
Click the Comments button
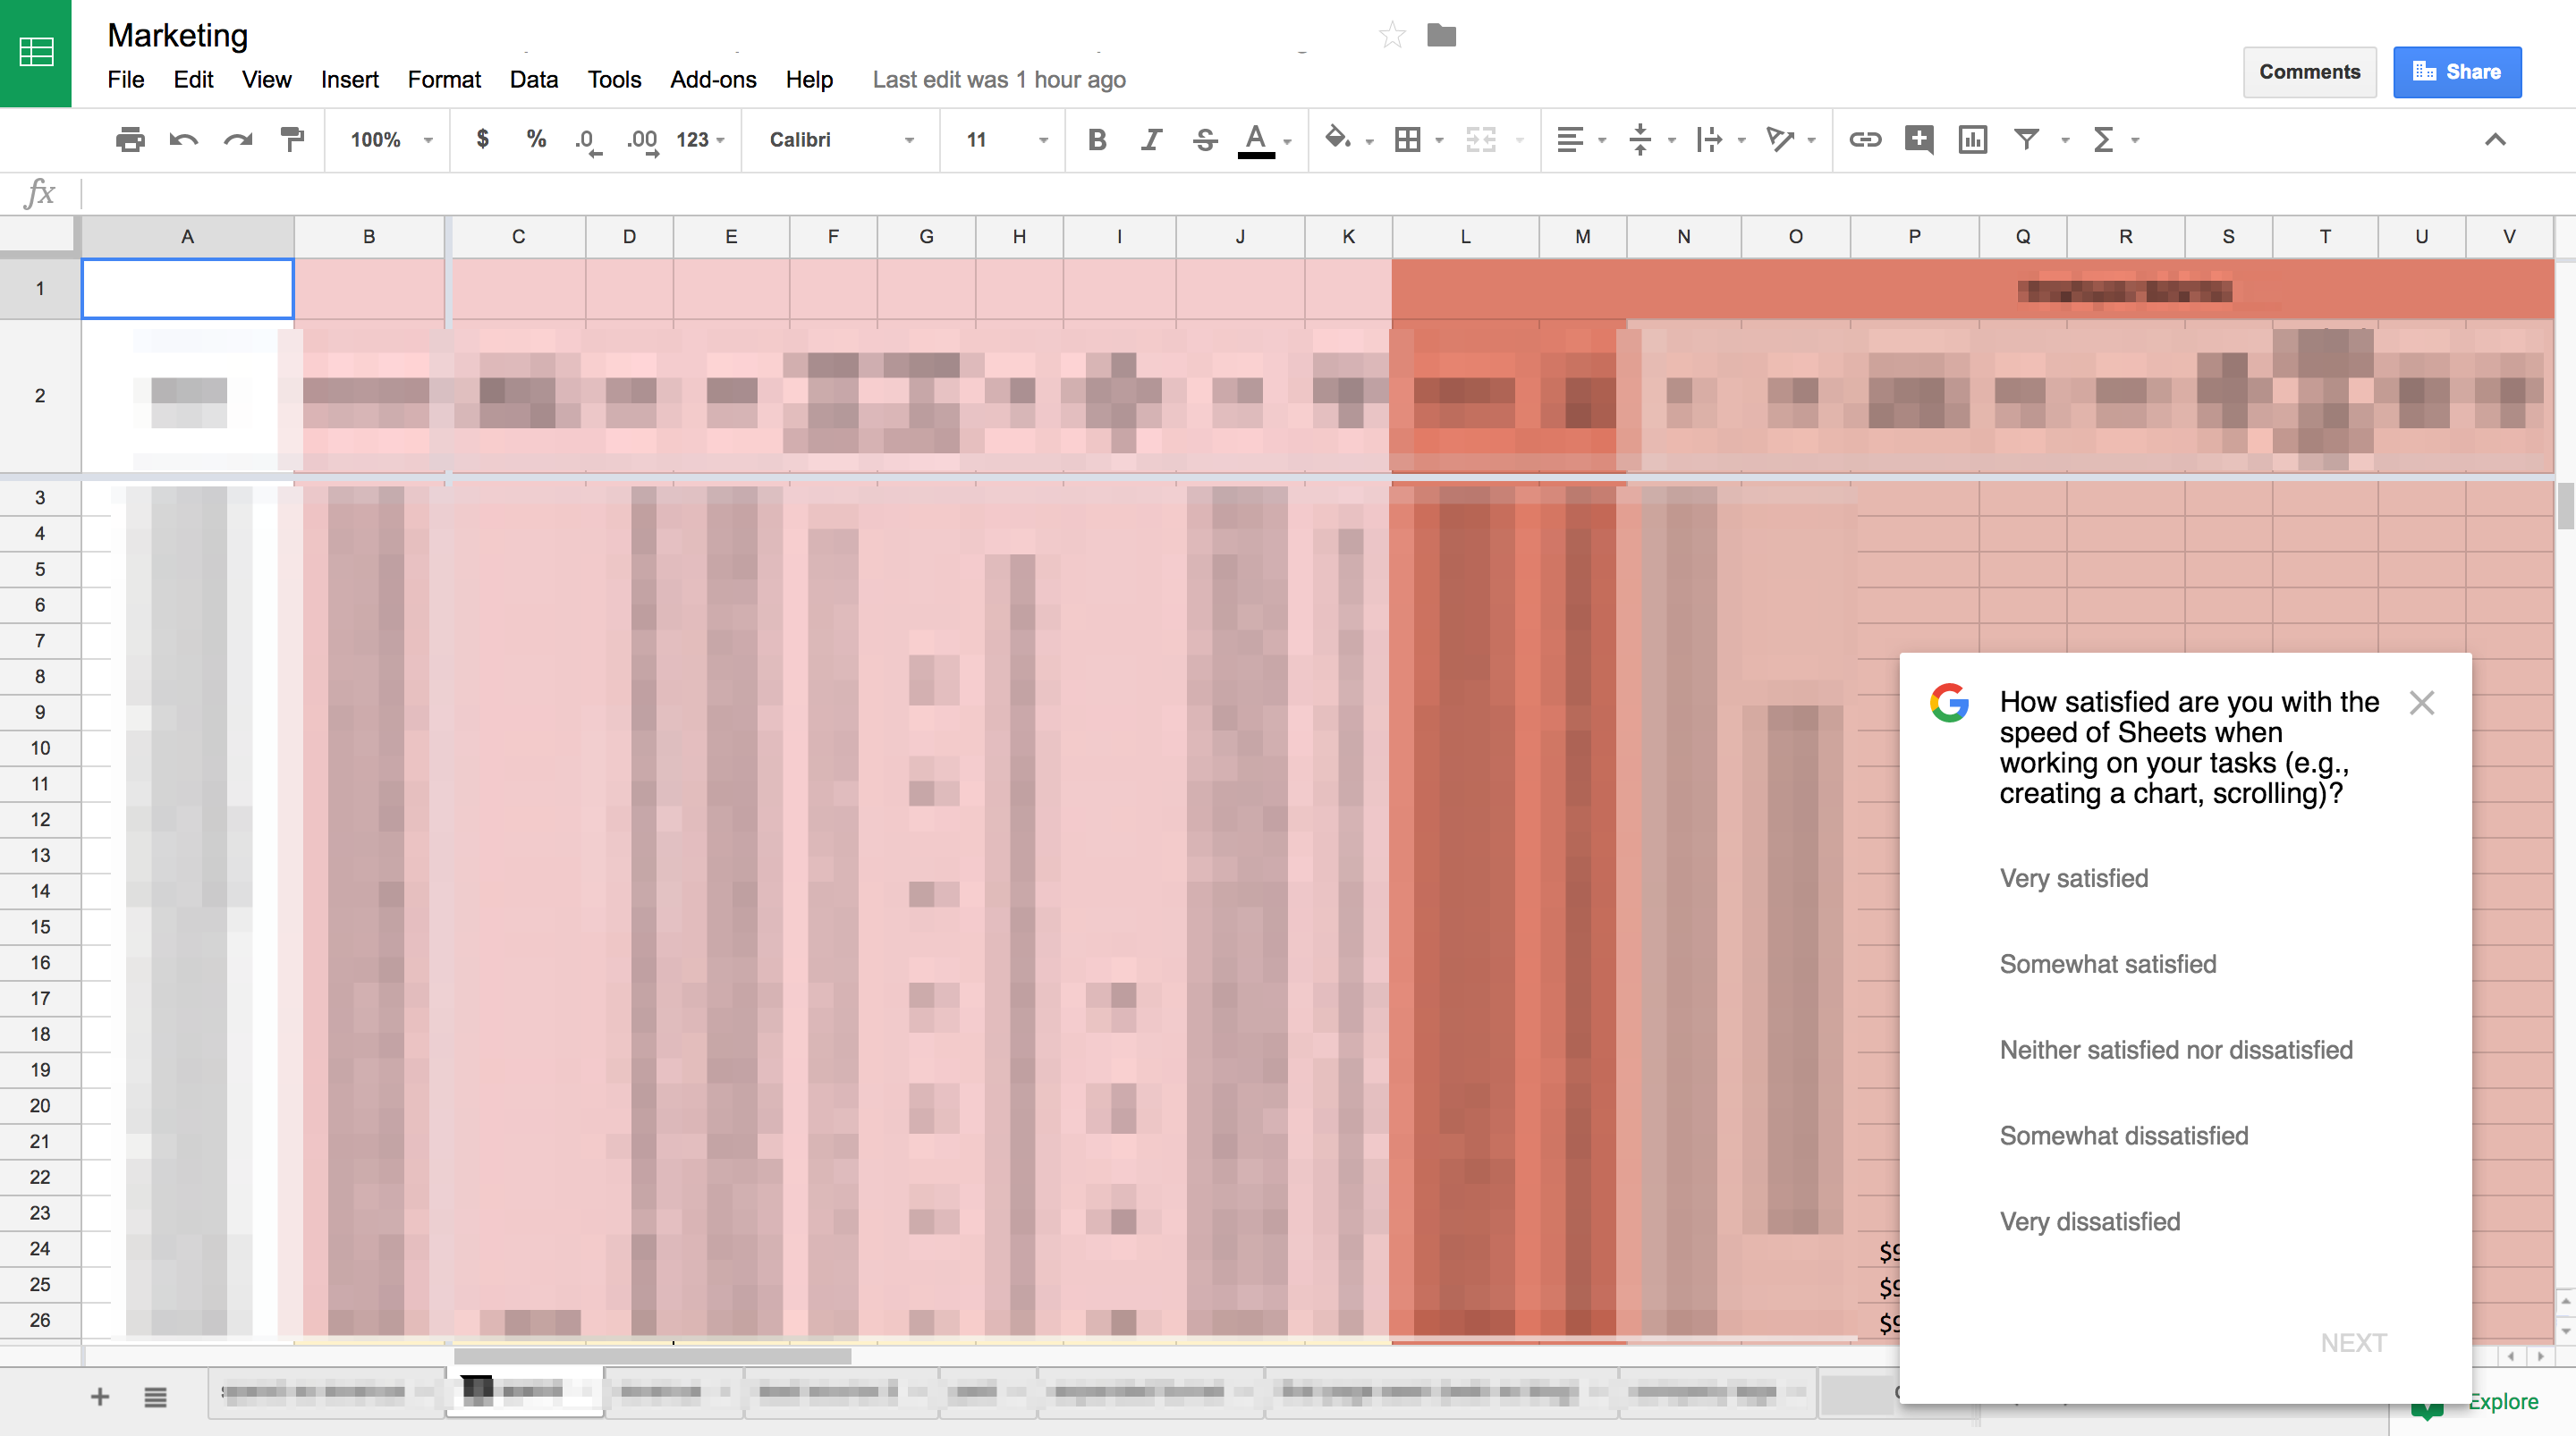point(2309,72)
